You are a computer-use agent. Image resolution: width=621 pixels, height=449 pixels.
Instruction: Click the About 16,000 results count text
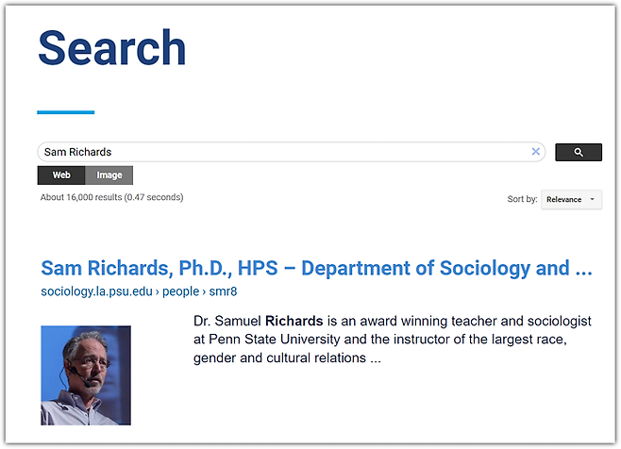pos(111,198)
